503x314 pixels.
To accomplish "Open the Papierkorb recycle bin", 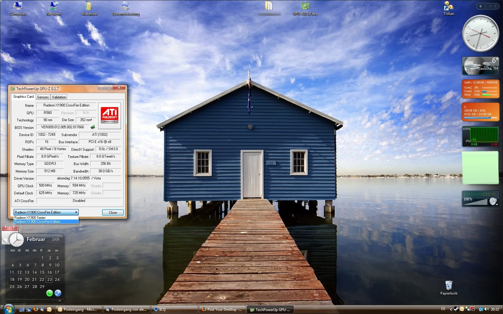I will point(449,286).
